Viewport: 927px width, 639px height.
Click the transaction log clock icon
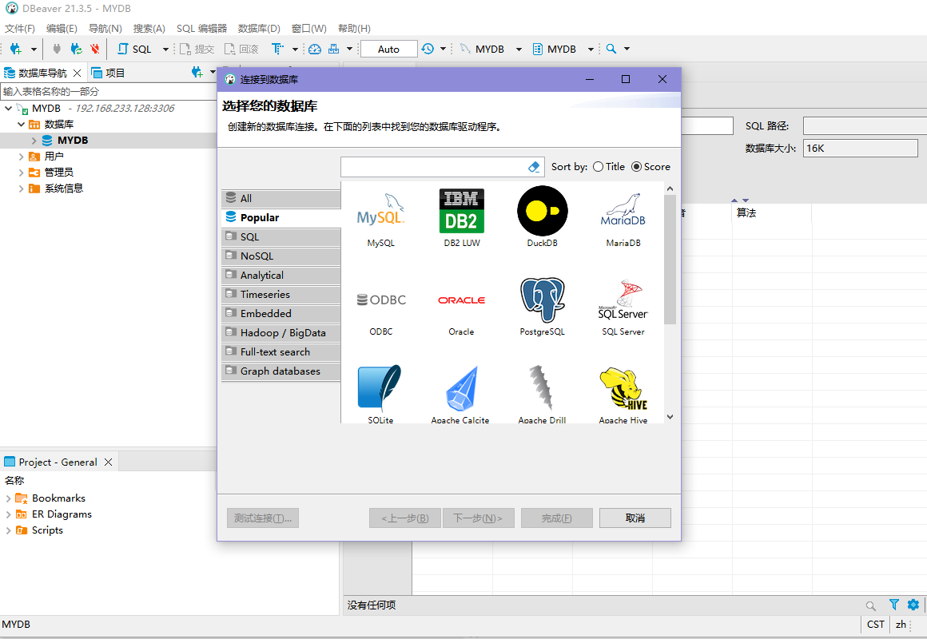[x=428, y=49]
